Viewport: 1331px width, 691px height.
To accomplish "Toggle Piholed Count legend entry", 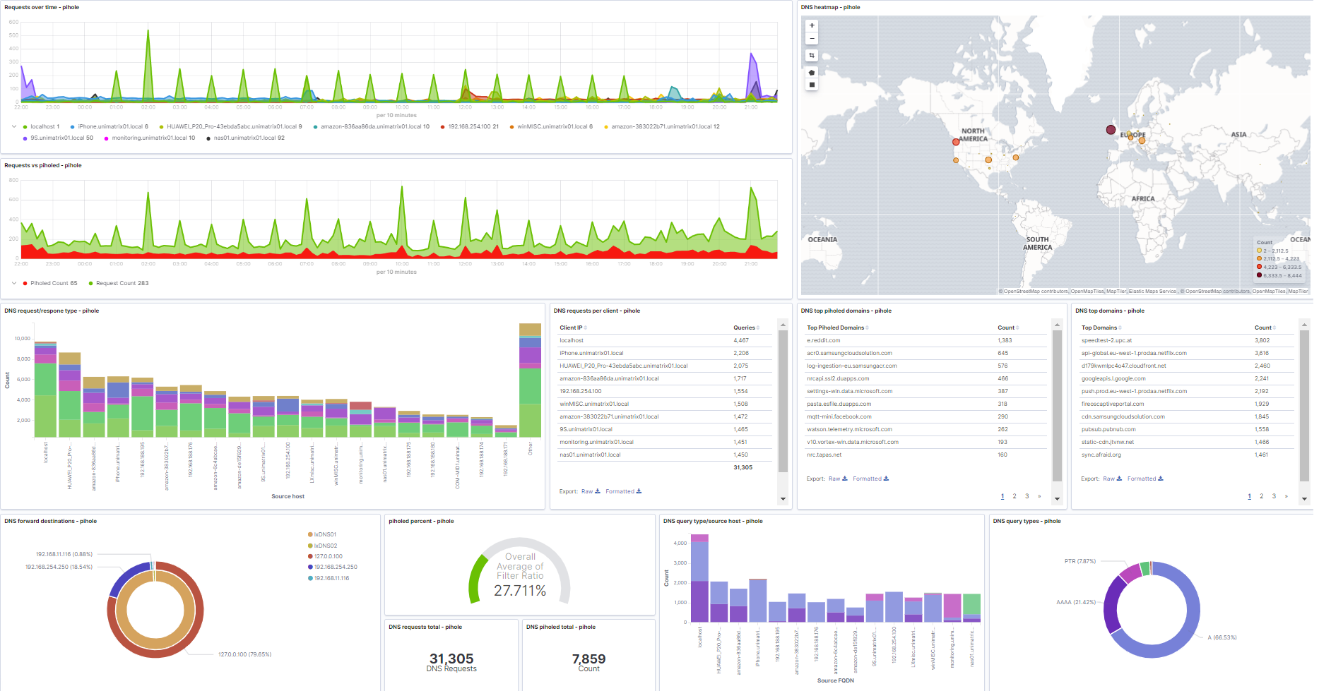I will click(x=50, y=283).
